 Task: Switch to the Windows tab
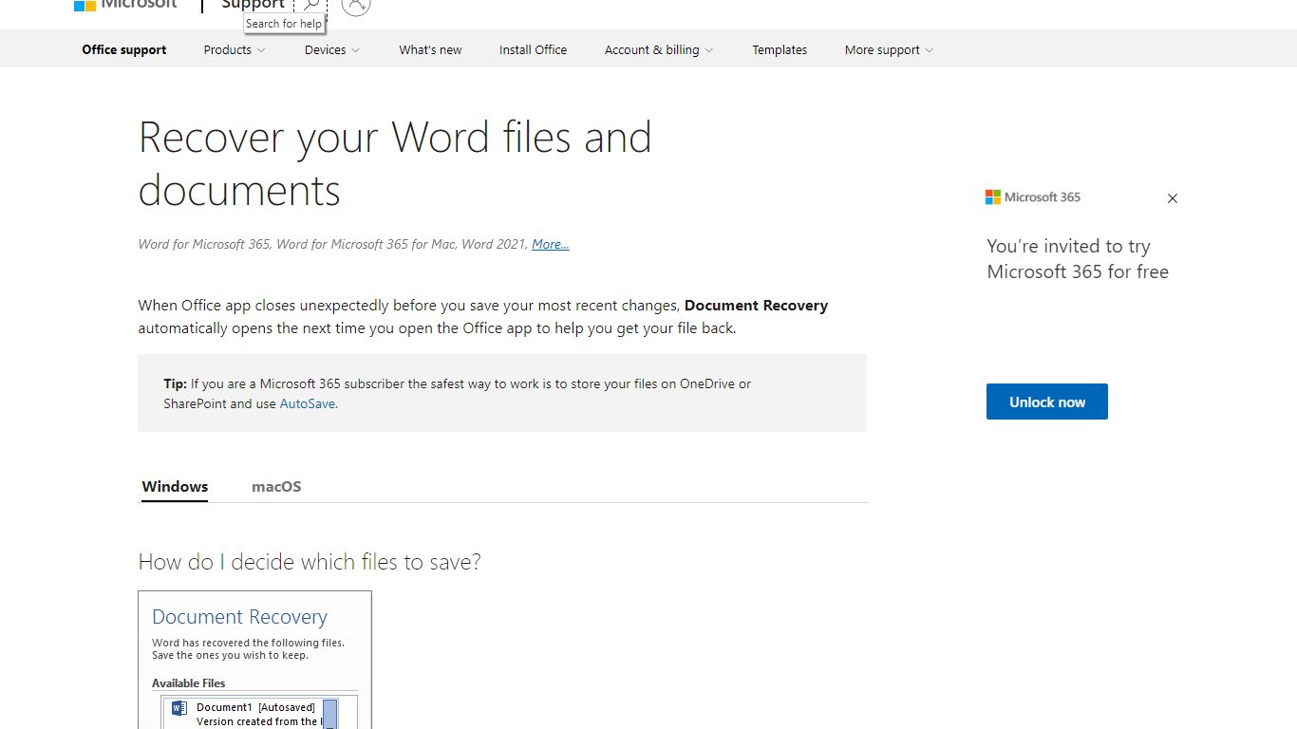click(175, 487)
